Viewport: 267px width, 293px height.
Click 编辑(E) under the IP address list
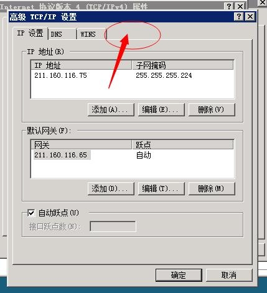pyautogui.click(x=161, y=109)
